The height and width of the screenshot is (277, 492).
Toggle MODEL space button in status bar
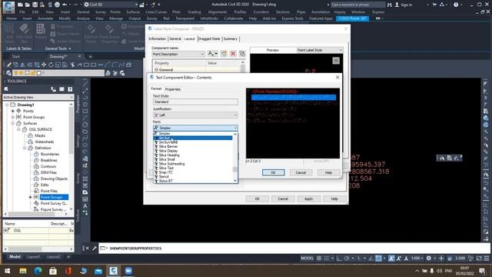(x=307, y=259)
